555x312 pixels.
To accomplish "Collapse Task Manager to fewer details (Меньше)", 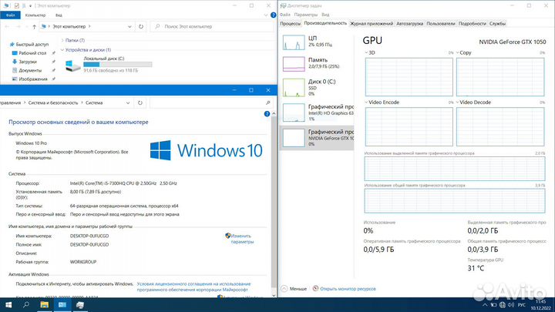I will pyautogui.click(x=294, y=288).
